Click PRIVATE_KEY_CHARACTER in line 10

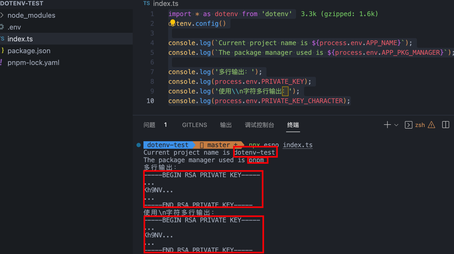[x=302, y=101]
